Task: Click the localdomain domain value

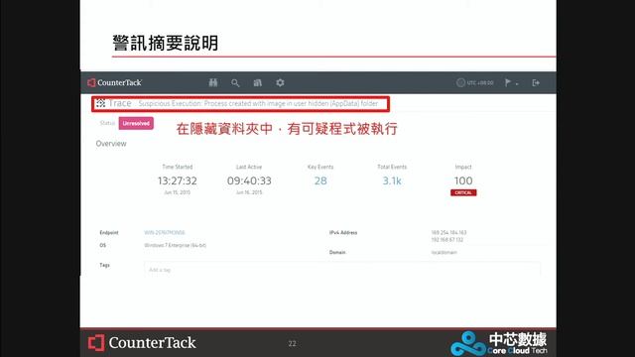Action: click(444, 252)
